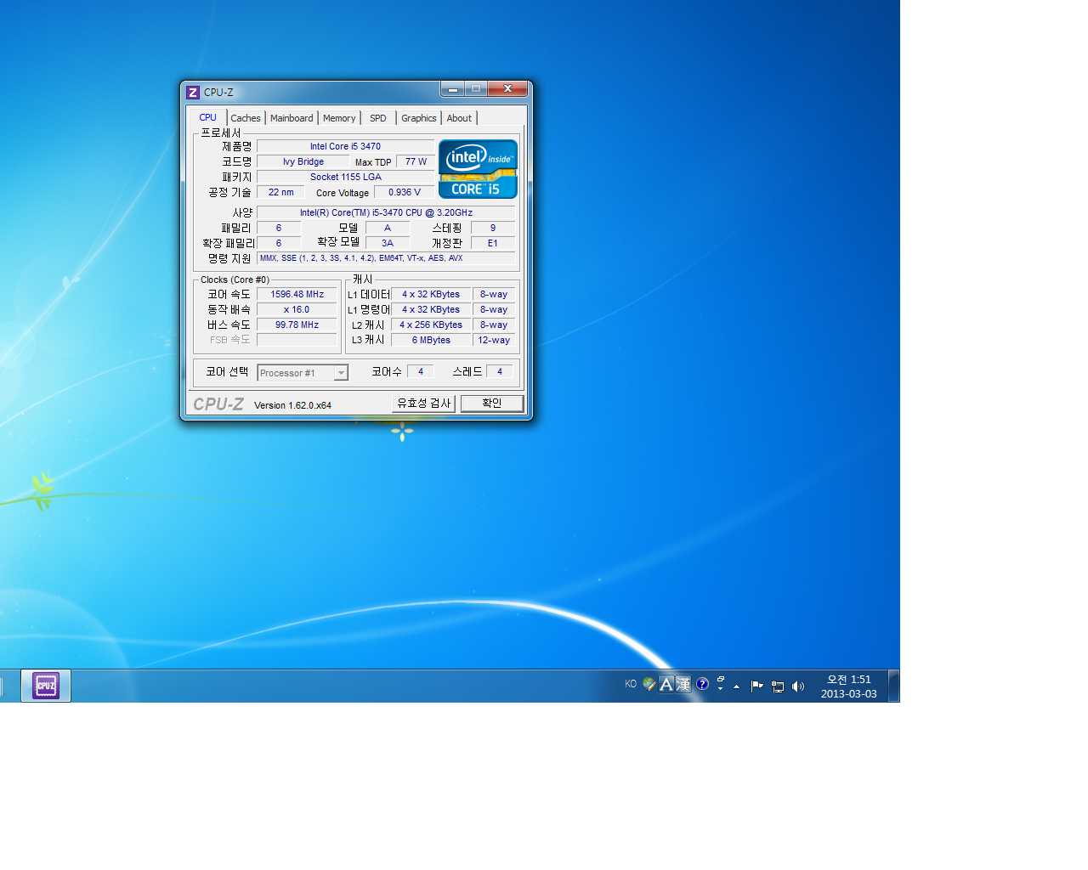Open the Action Center flag icon
Image resolution: width=1088 pixels, height=870 pixels.
(x=756, y=686)
